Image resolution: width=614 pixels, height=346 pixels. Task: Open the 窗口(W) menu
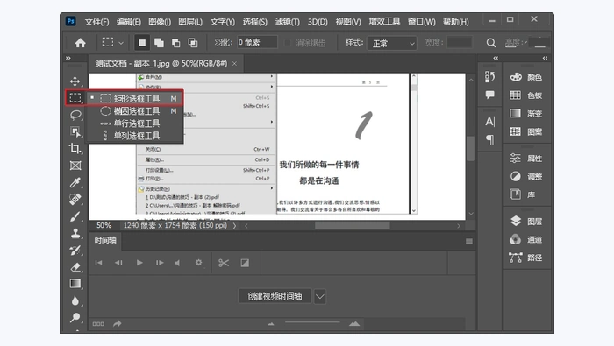click(421, 22)
